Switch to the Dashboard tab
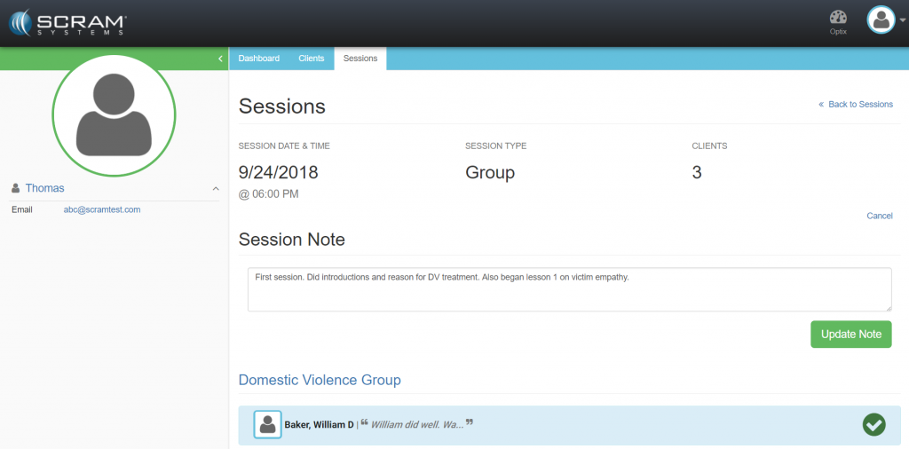Viewport: 909px width, 449px height. tap(258, 59)
